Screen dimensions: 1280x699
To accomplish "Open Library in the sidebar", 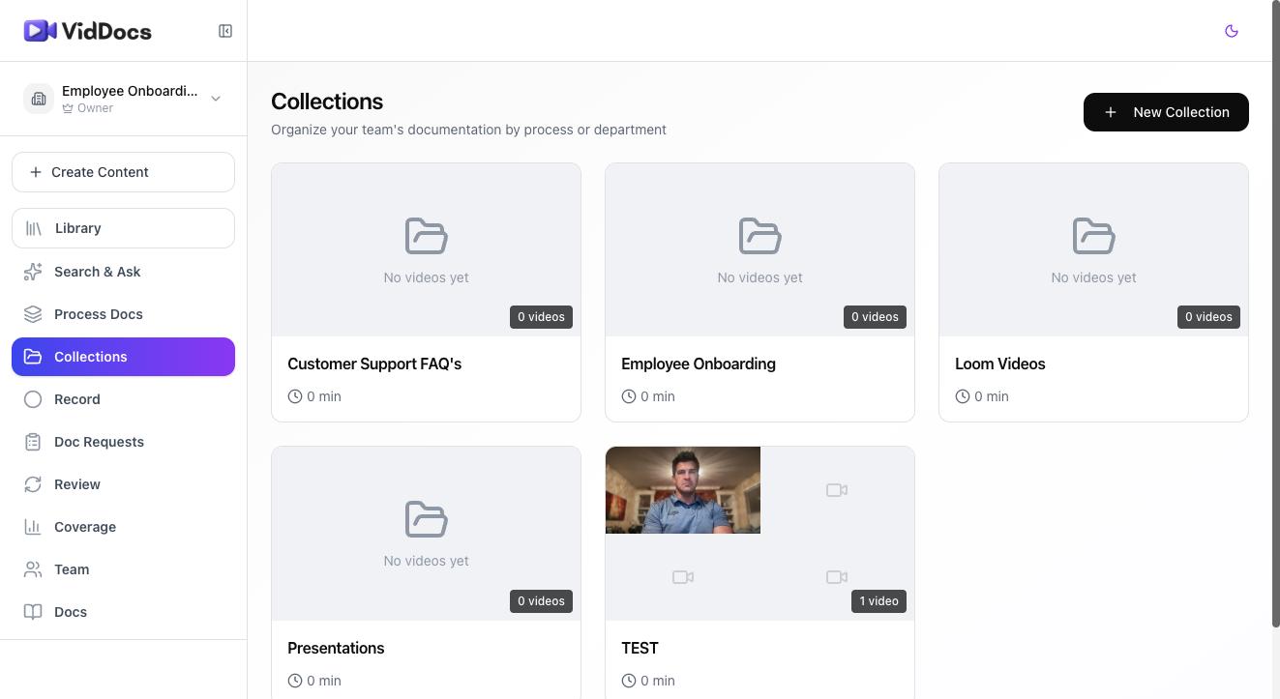I will (x=123, y=228).
